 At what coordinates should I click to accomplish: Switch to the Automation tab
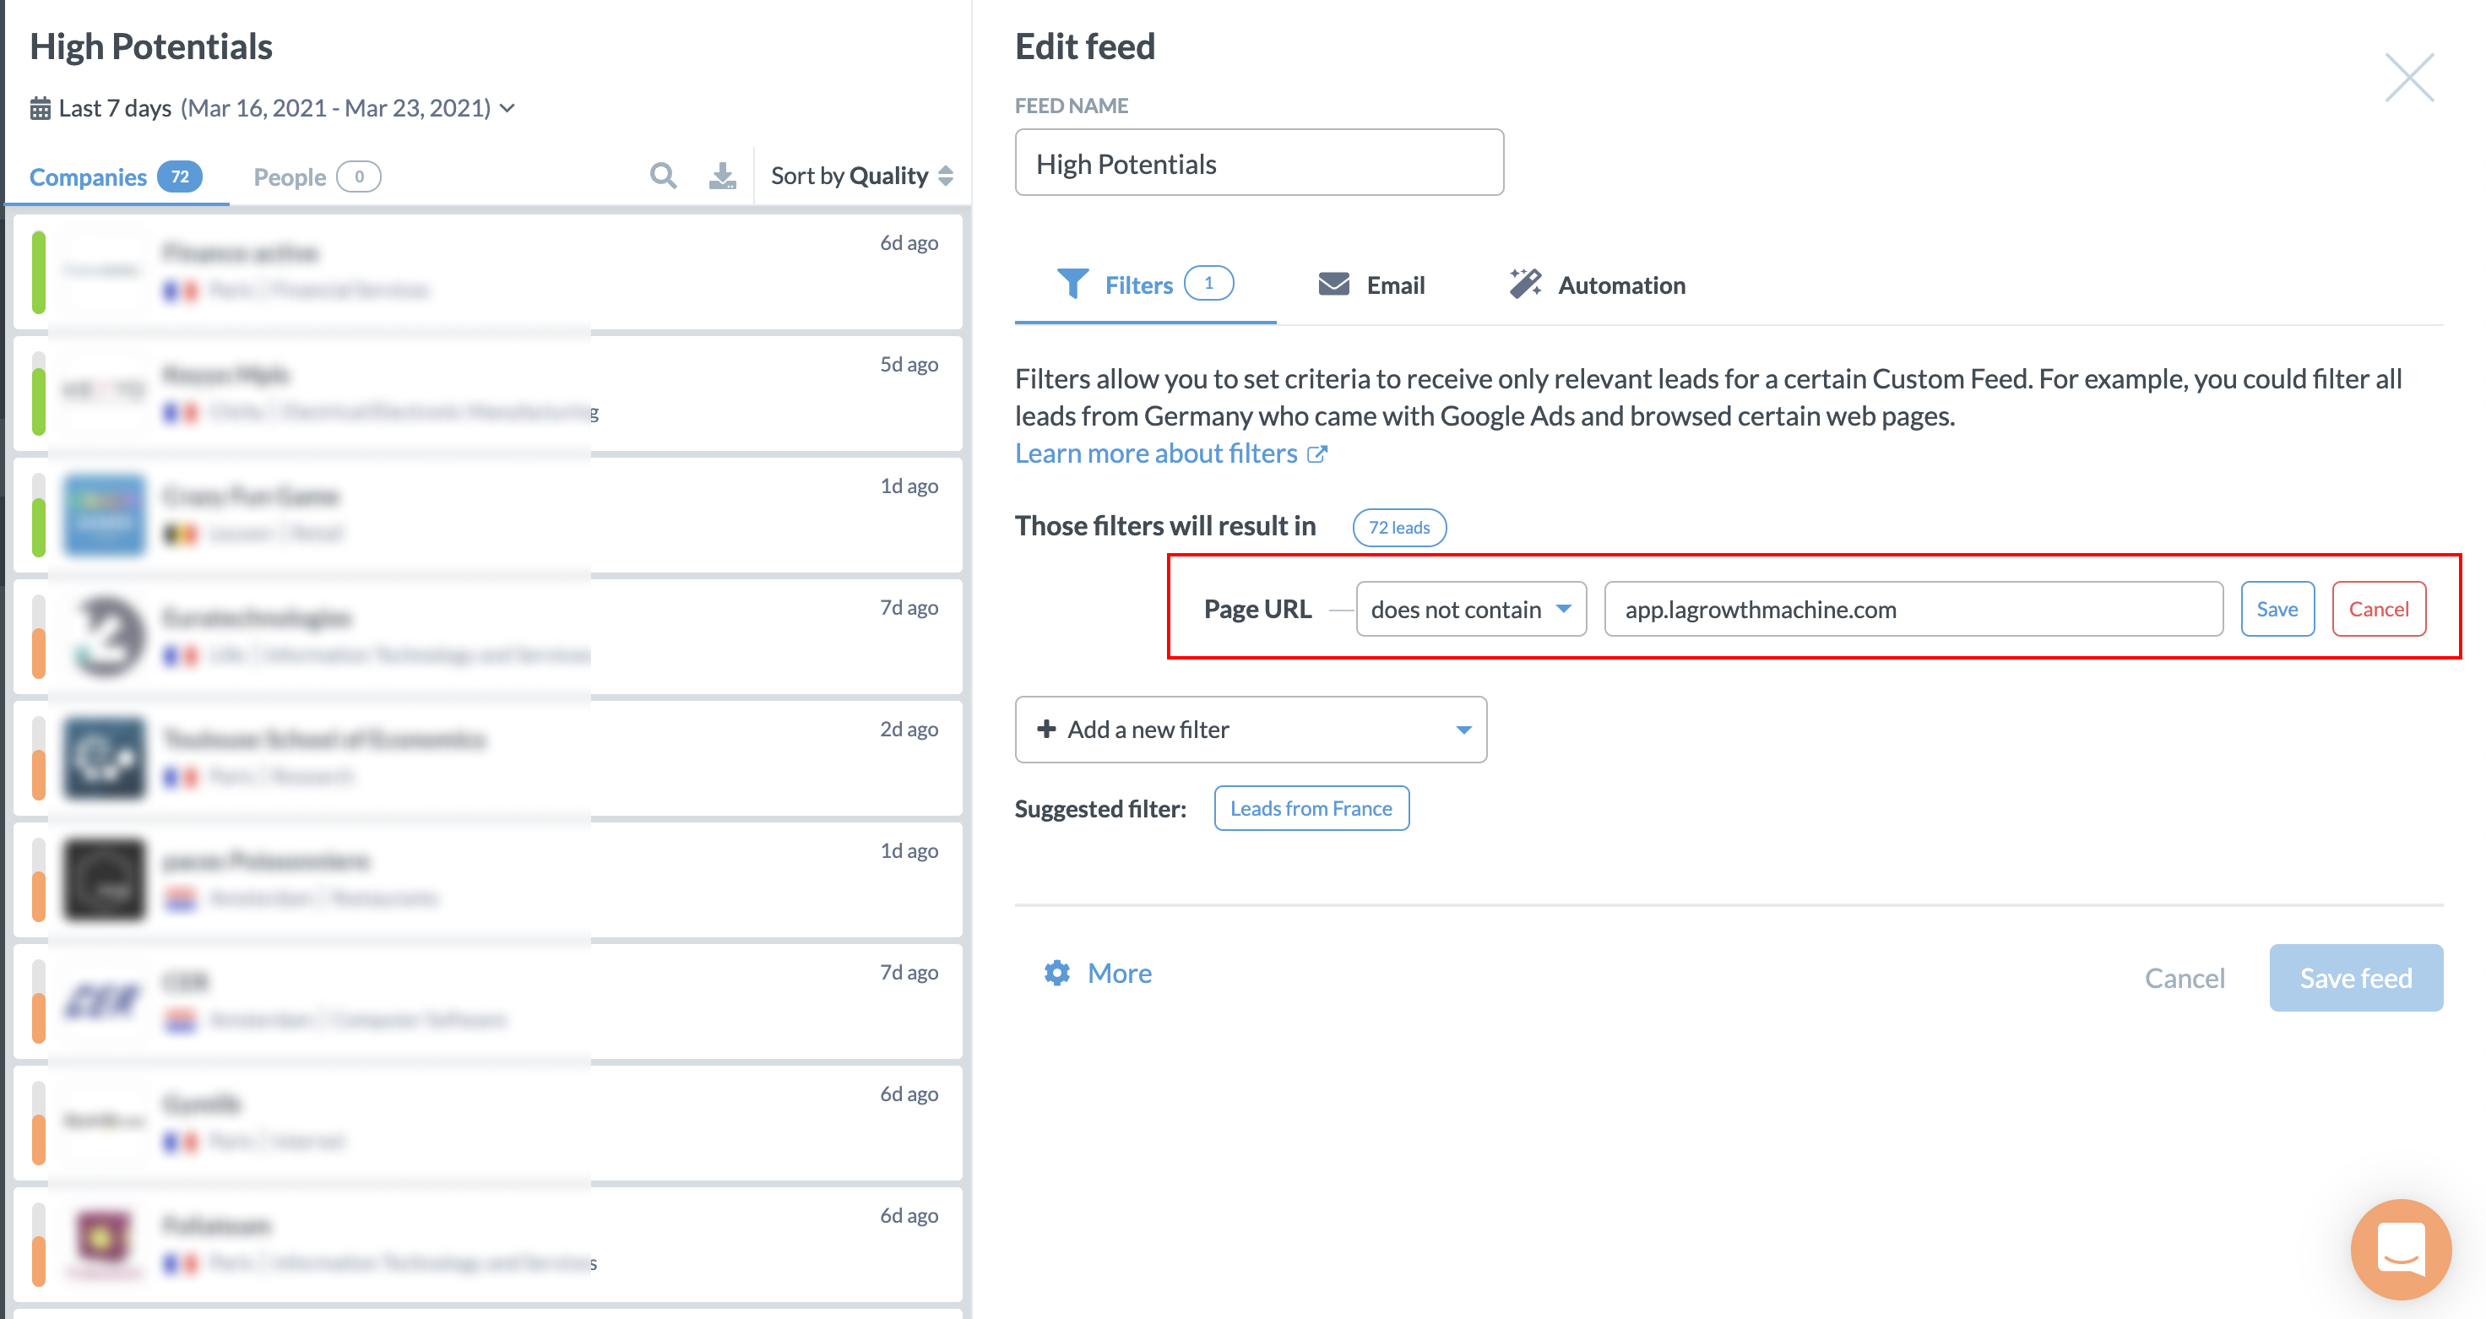[x=1597, y=285]
